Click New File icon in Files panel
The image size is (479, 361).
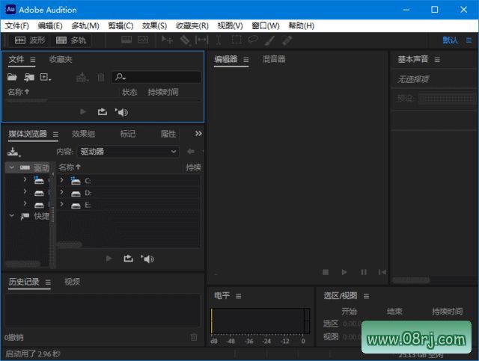45,77
